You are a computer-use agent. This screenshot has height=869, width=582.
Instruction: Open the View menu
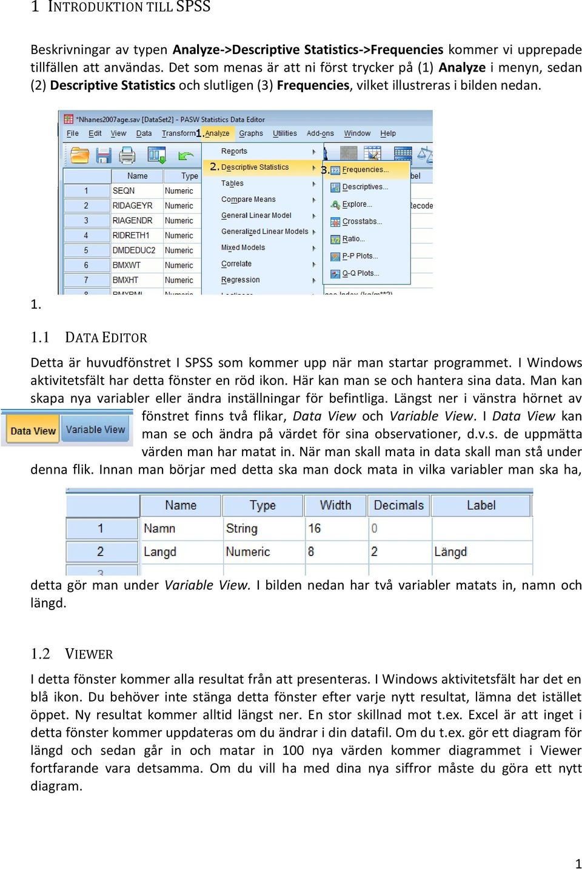[118, 133]
